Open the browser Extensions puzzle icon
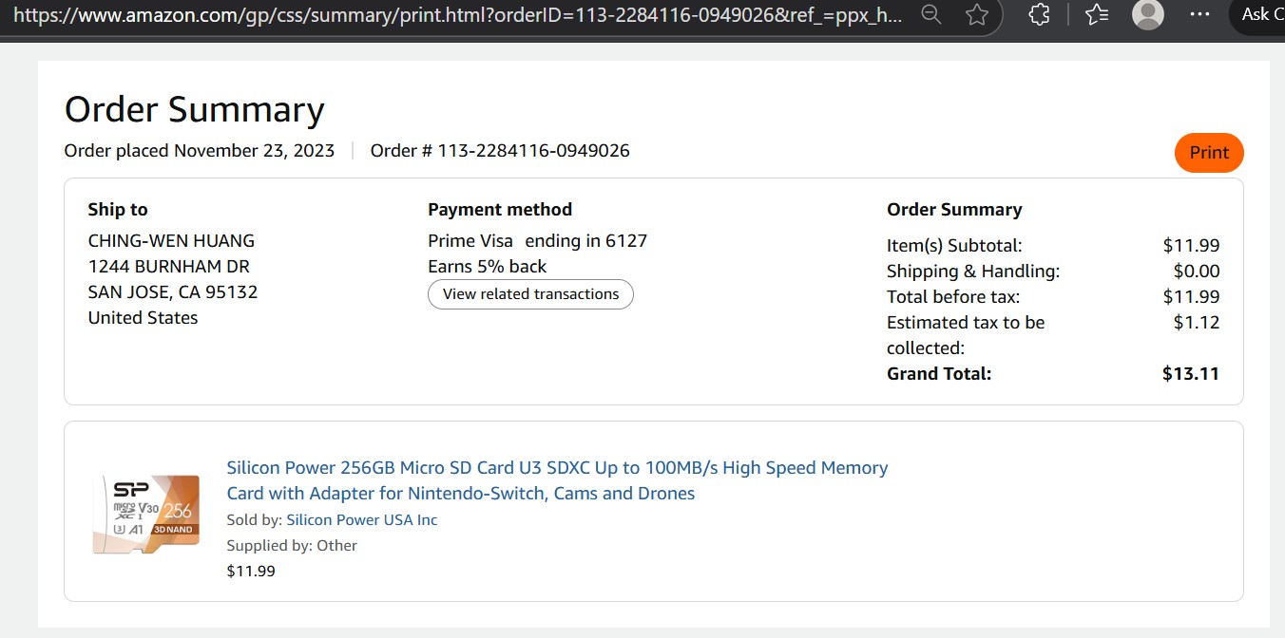This screenshot has width=1285, height=638. (1040, 14)
